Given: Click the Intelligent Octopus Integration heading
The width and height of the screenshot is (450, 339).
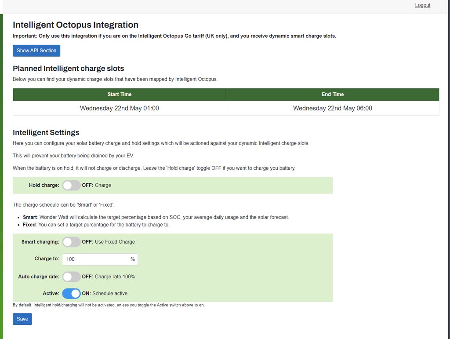Looking at the screenshot, I should pyautogui.click(x=76, y=25).
